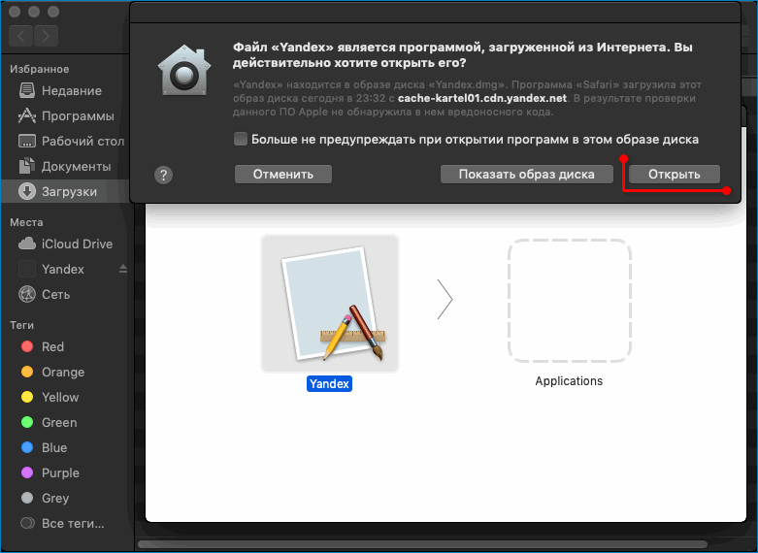Filter by the Blue tag label
758x553 pixels.
click(x=54, y=447)
